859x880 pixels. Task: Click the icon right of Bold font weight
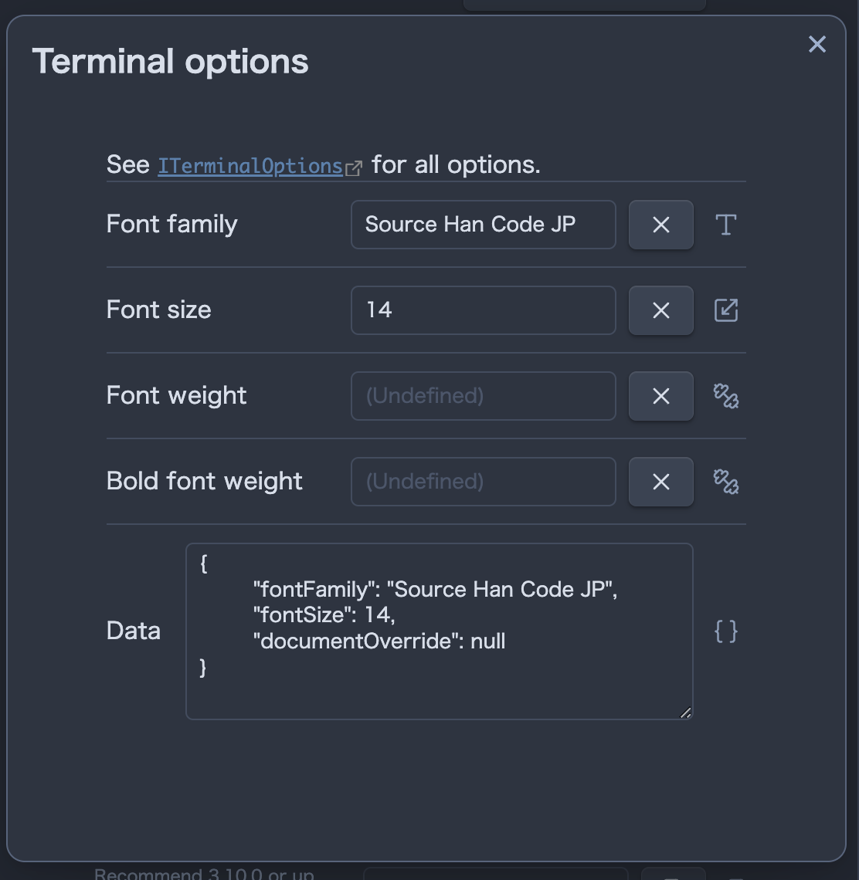click(726, 482)
